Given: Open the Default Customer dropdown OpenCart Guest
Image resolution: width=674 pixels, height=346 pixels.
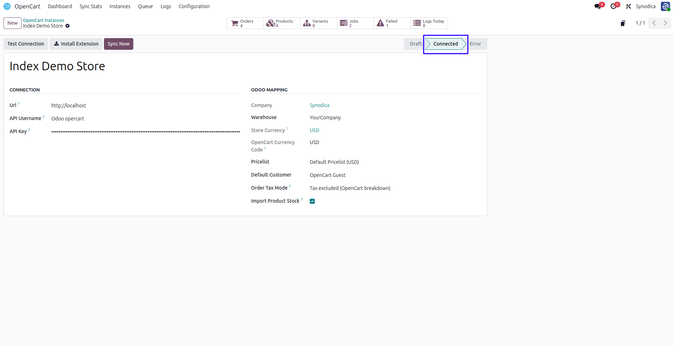Looking at the screenshot, I should click(395, 175).
